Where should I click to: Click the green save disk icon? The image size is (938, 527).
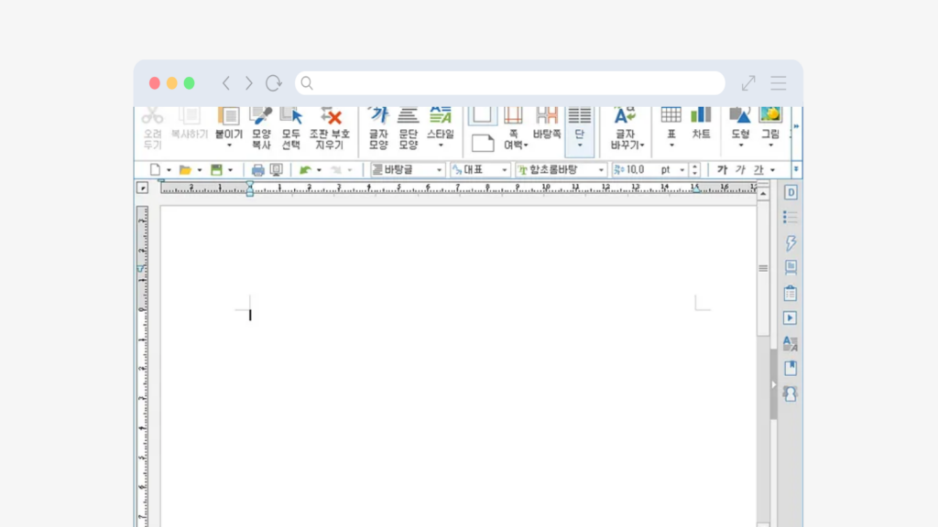pyautogui.click(x=217, y=170)
